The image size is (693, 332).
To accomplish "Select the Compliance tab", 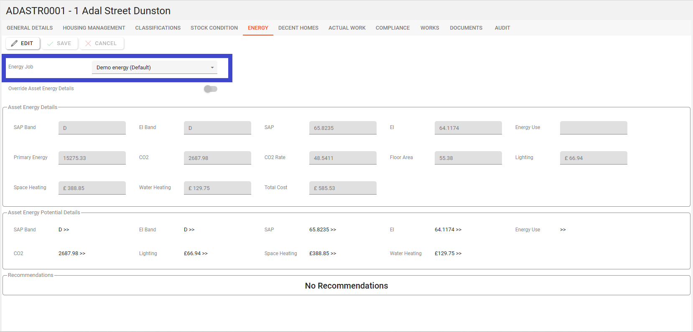I will click(x=392, y=28).
